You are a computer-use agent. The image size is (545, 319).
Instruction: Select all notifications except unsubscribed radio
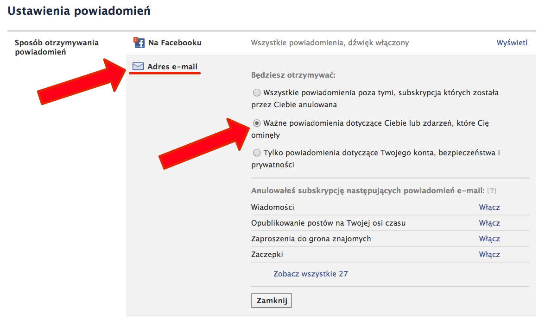[x=257, y=92]
